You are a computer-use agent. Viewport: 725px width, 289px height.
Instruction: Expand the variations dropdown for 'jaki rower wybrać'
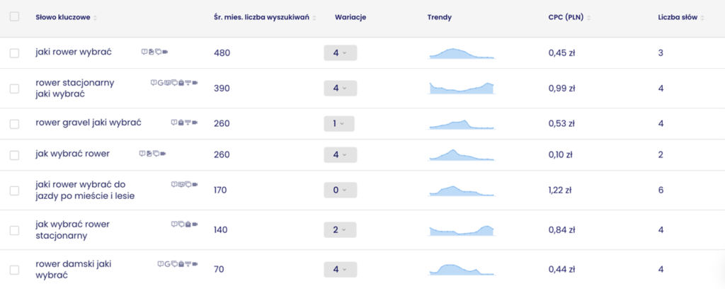tap(340, 53)
